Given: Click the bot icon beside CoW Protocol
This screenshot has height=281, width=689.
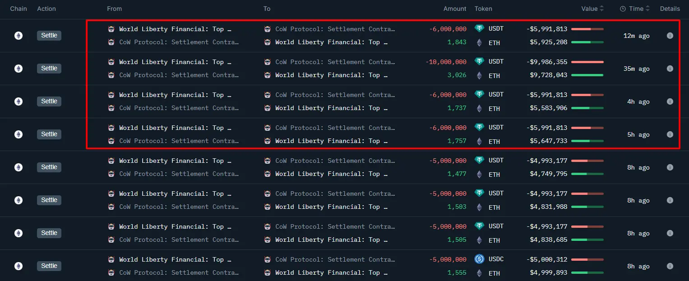Looking at the screenshot, I should point(111,42).
